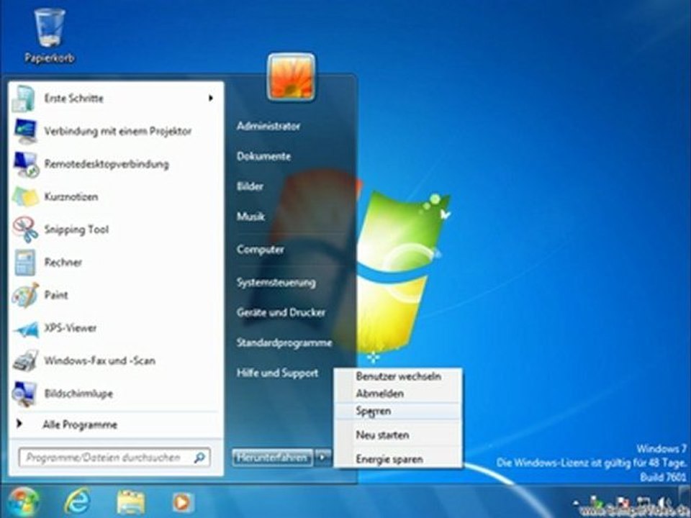Open Dokumente from the Start menu
The height and width of the screenshot is (518, 691).
[263, 156]
